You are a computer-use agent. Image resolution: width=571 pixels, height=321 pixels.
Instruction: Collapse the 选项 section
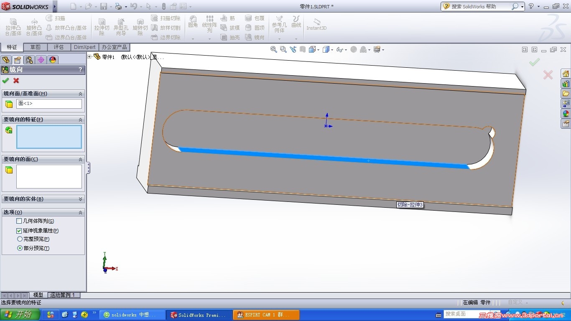[81, 212]
